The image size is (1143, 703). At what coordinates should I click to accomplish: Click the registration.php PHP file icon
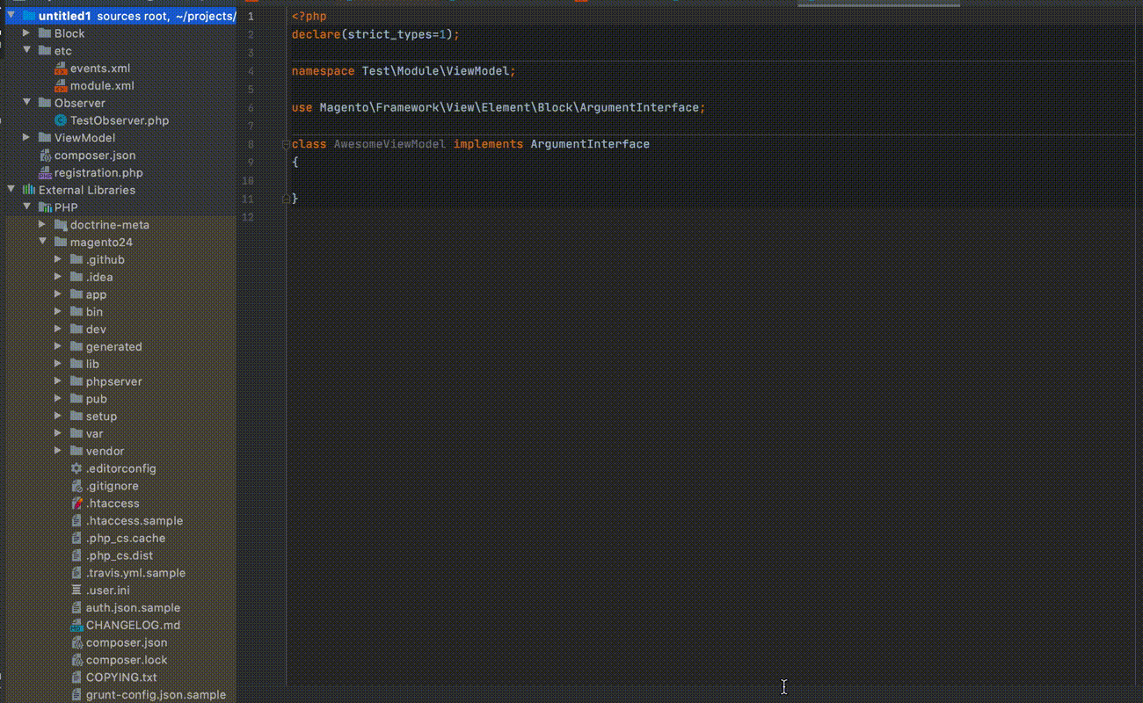point(46,173)
